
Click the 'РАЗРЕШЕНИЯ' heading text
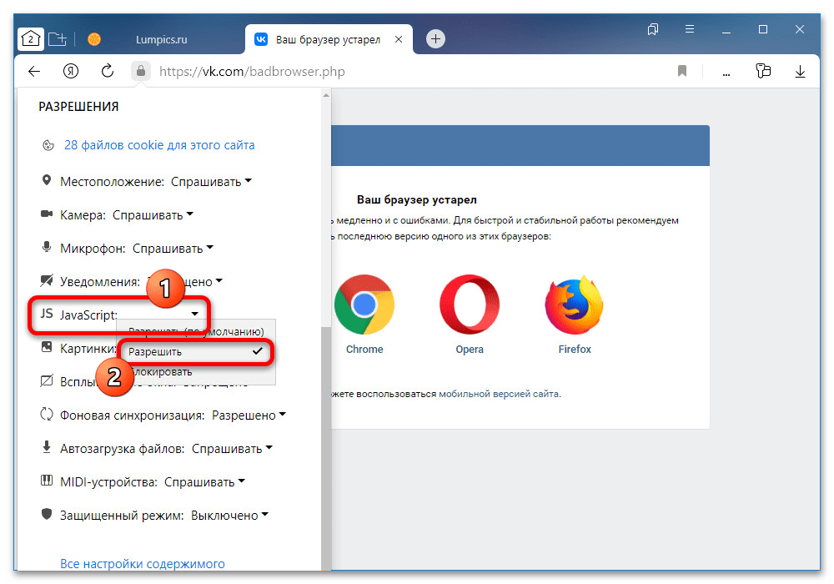click(x=78, y=107)
